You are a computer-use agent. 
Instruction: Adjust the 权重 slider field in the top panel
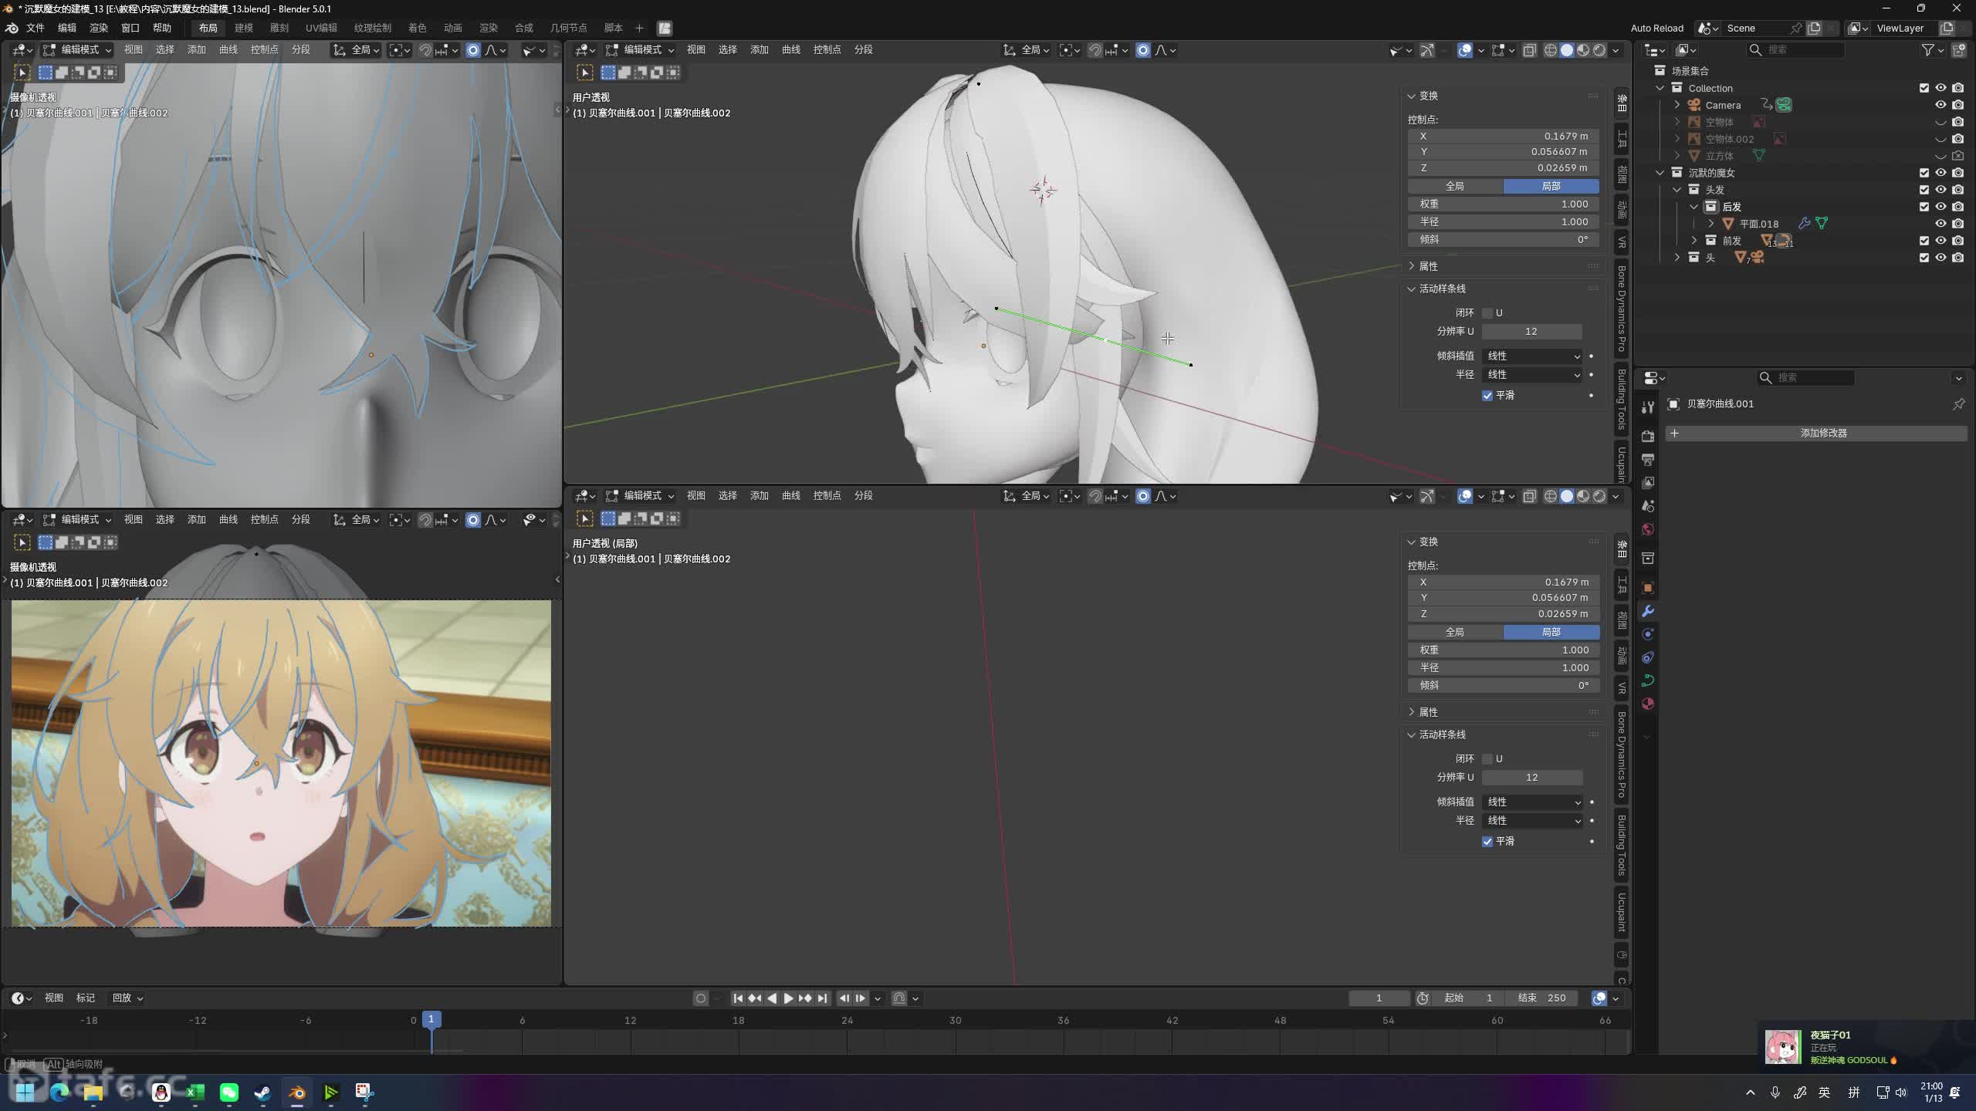click(1503, 204)
